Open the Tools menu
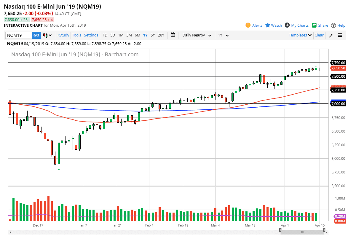This screenshot has height=236, width=348. (x=76, y=35)
